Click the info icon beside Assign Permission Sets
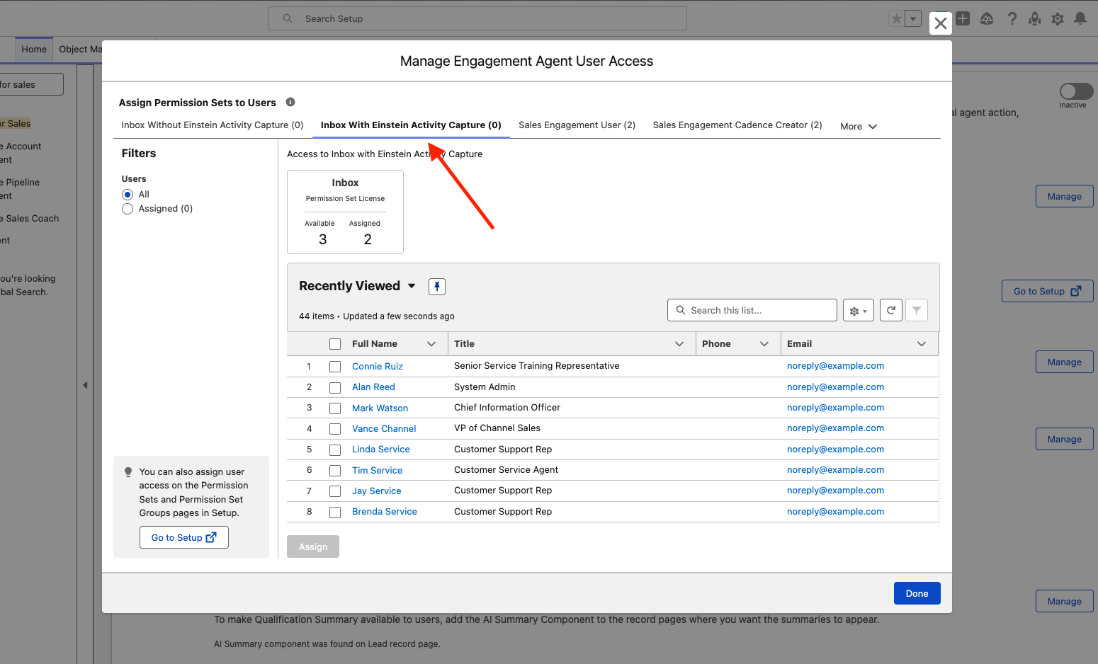This screenshot has height=664, width=1098. click(290, 102)
